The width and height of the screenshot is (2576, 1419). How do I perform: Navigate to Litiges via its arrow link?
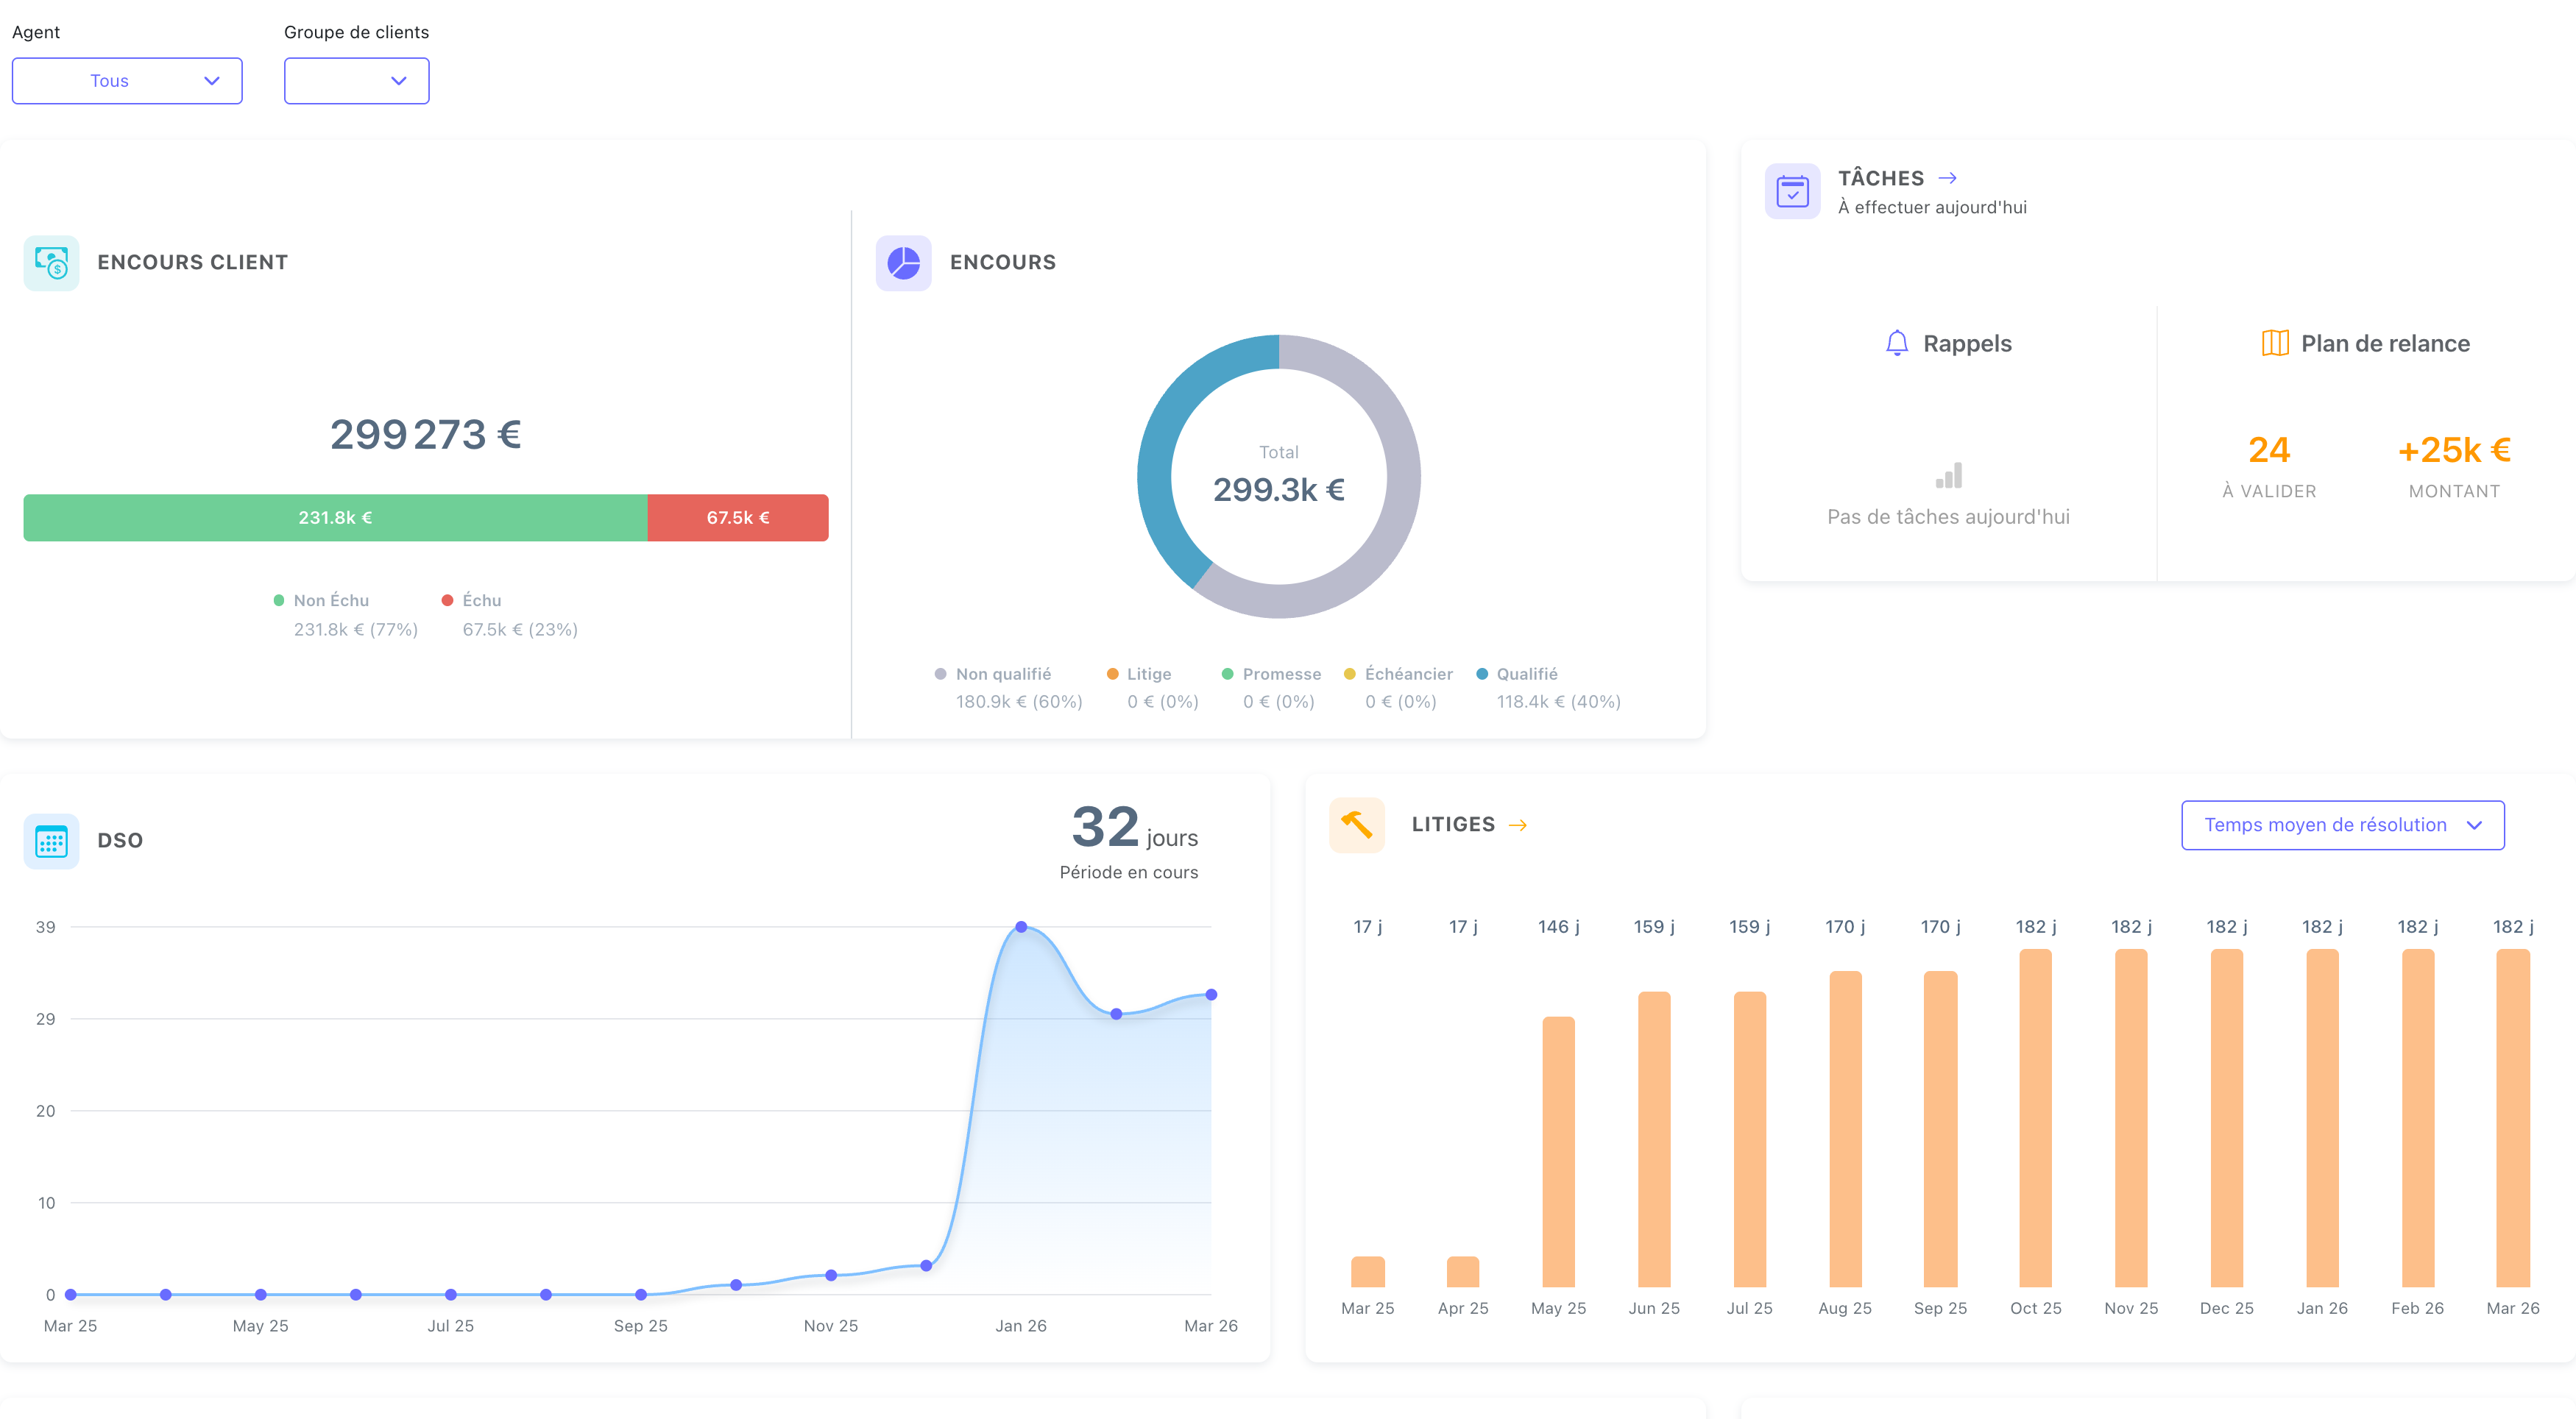pos(1522,825)
